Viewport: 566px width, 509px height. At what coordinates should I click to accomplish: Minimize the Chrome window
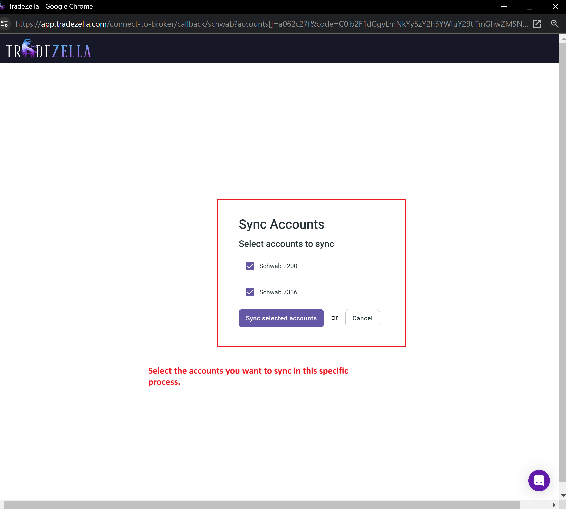504,7
